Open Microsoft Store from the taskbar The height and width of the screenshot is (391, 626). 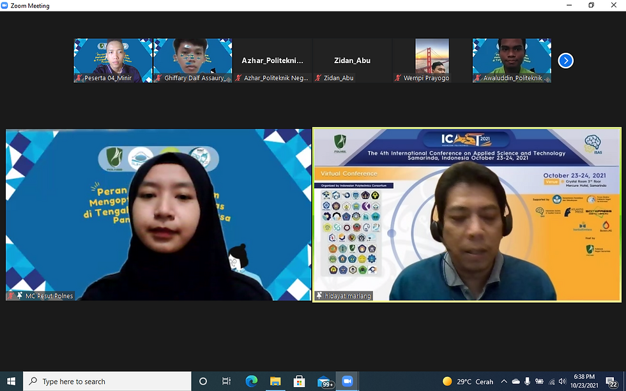pos(299,381)
